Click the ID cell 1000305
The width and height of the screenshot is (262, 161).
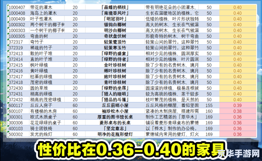coord(17,36)
